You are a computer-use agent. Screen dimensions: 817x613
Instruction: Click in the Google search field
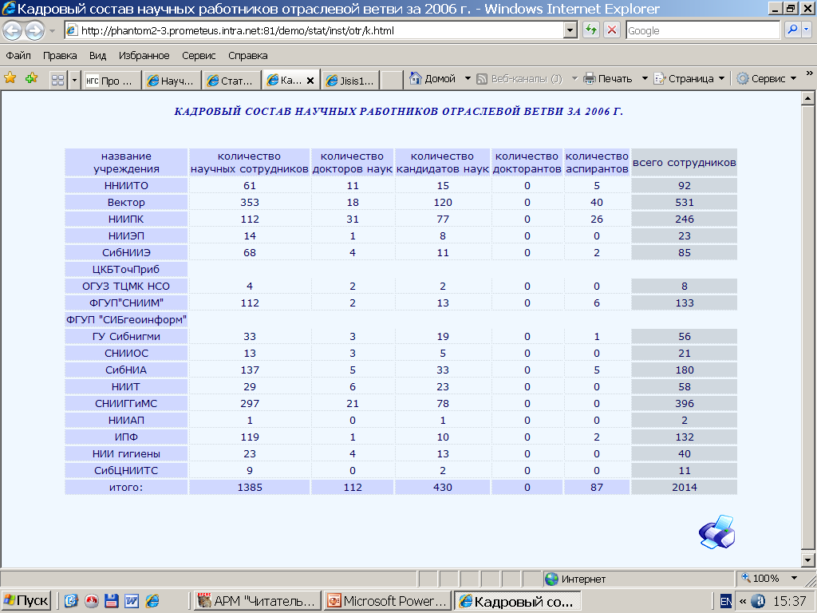[x=702, y=30]
